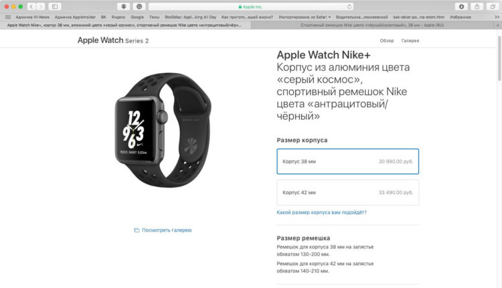Click the page vertical scrollbar
502x288 pixels.
point(499,64)
